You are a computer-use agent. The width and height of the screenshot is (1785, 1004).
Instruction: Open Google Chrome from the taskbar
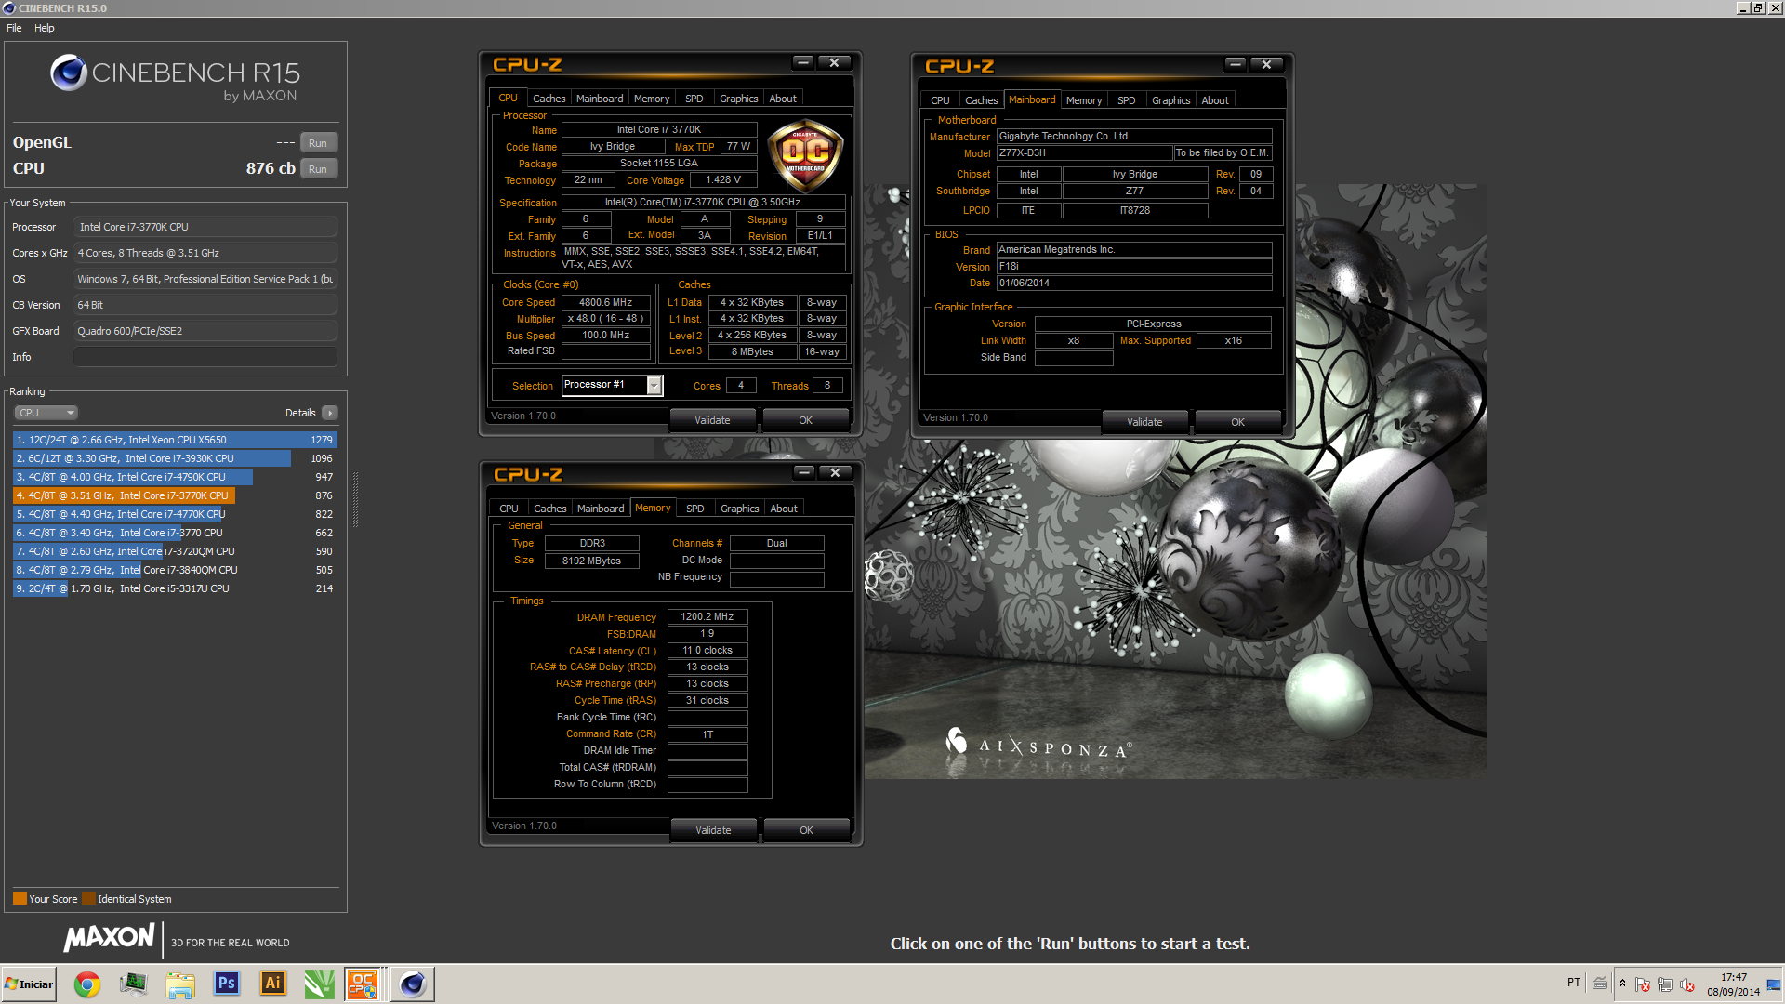[87, 984]
